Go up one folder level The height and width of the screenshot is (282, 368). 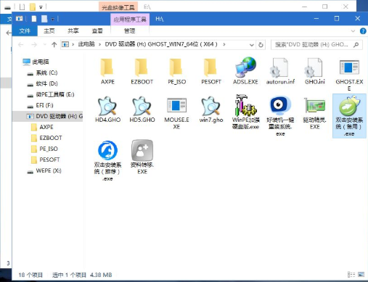point(54,45)
